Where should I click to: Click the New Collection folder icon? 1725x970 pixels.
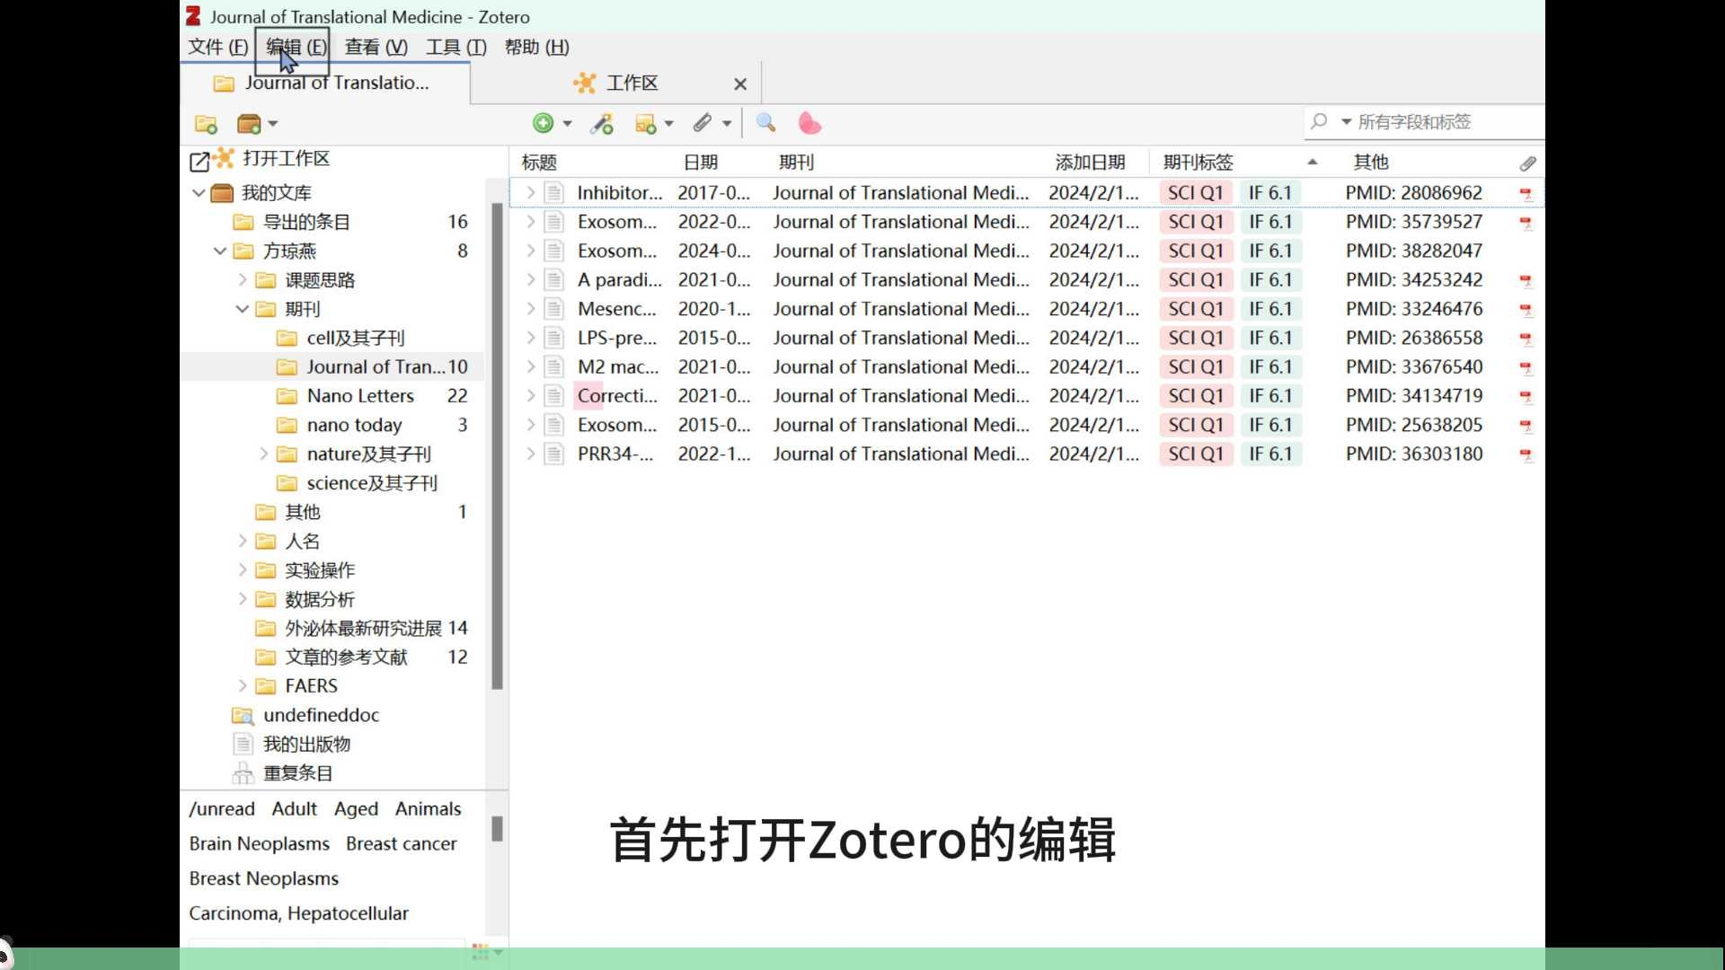(x=206, y=124)
